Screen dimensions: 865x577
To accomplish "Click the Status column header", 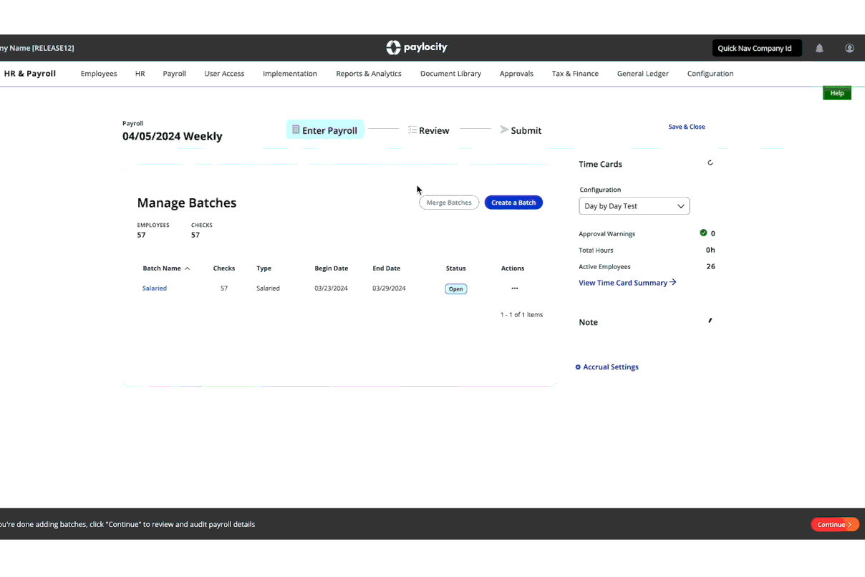I will [x=456, y=268].
